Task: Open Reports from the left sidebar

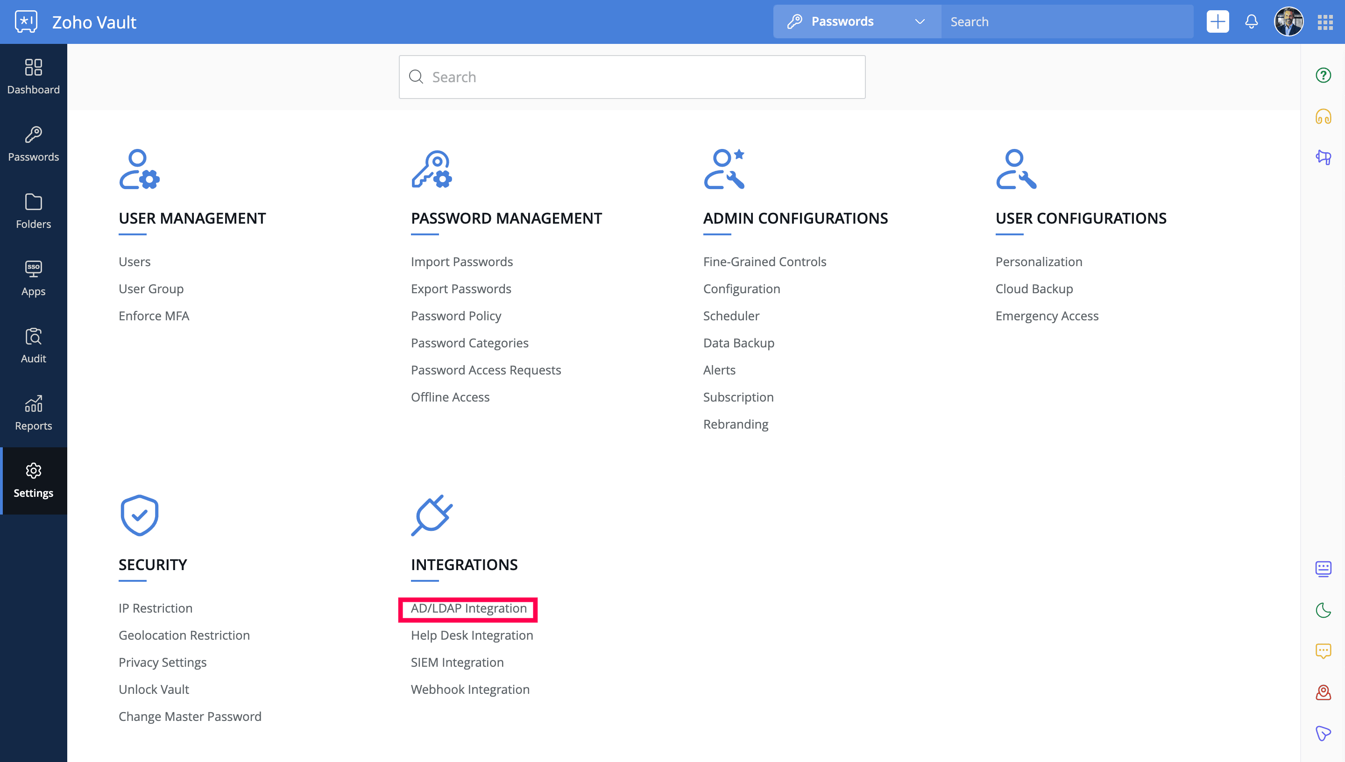Action: click(x=34, y=413)
